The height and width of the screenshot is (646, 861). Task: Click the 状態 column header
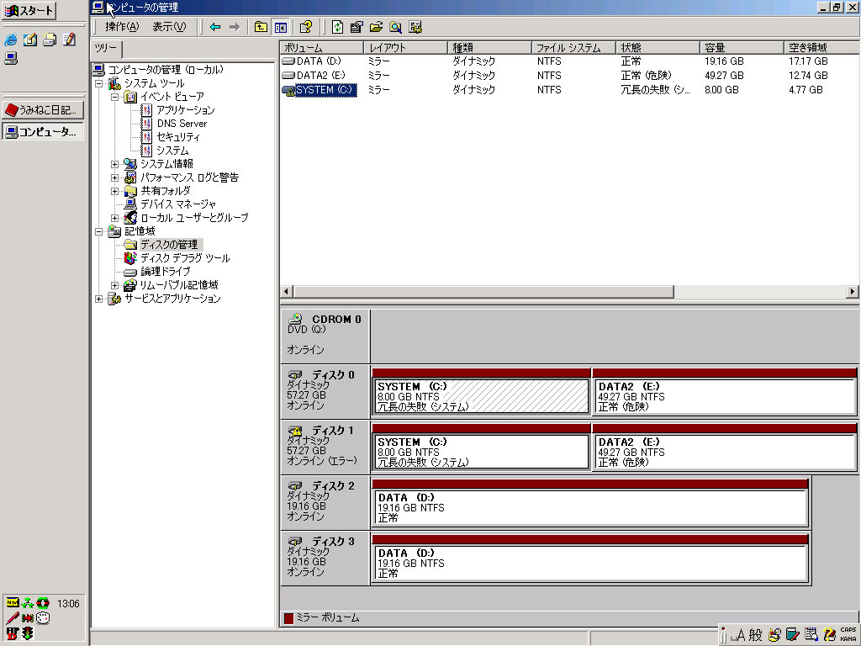(x=658, y=48)
